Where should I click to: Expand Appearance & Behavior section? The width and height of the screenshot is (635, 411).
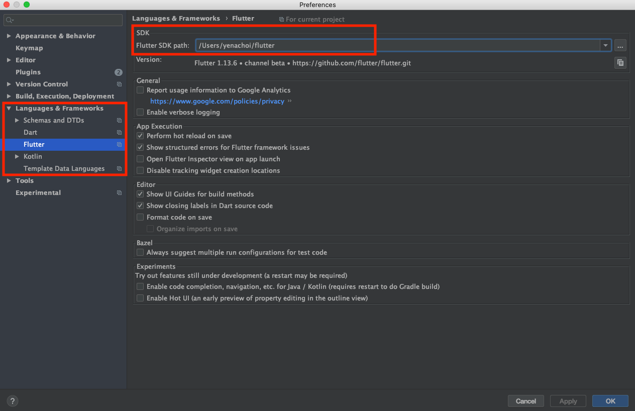(9, 36)
